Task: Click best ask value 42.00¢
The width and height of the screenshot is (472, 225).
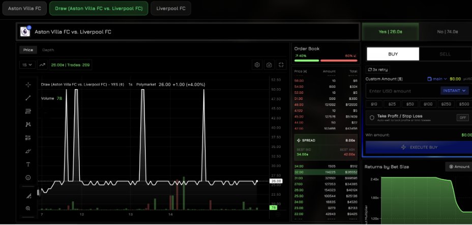Action: coord(349,155)
